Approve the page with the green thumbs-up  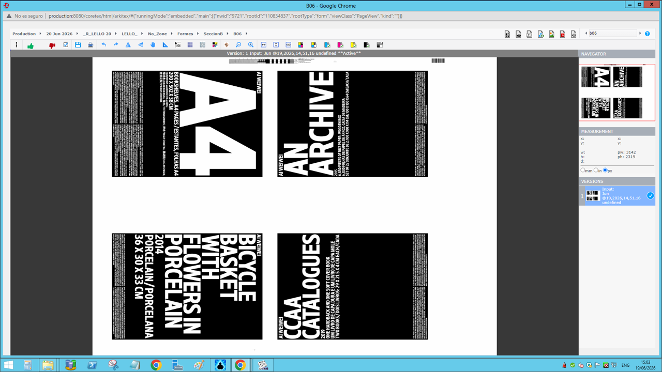pyautogui.click(x=31, y=45)
